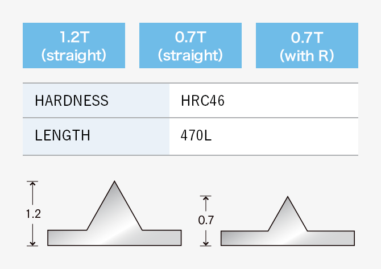This screenshot has width=381, height=269.
Task: Click the smaller 0.7 blade profile diagram
Action: click(x=288, y=221)
